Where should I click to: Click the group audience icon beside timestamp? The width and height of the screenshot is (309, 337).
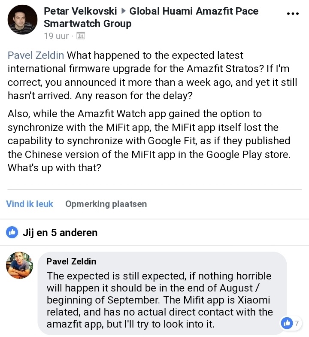point(80,36)
